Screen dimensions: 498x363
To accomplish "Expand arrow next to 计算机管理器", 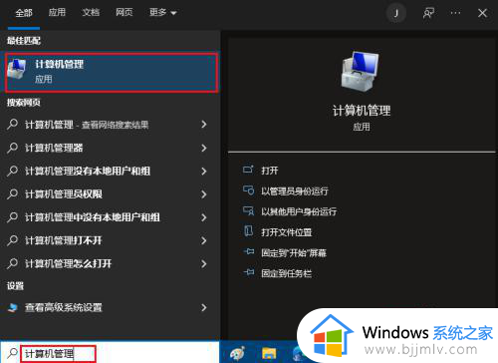I will tap(204, 148).
